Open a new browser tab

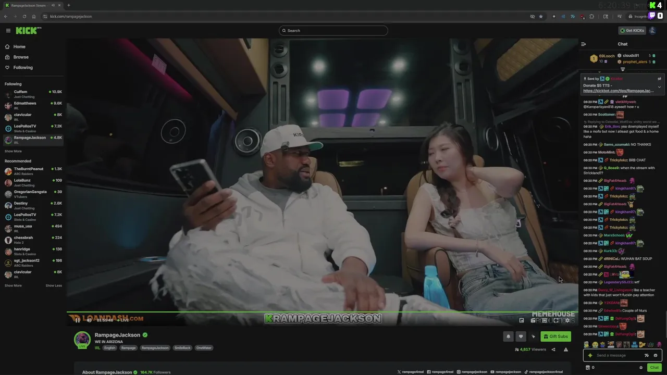(68, 5)
